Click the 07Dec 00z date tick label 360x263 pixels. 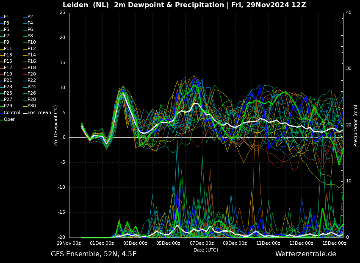(x=202, y=243)
